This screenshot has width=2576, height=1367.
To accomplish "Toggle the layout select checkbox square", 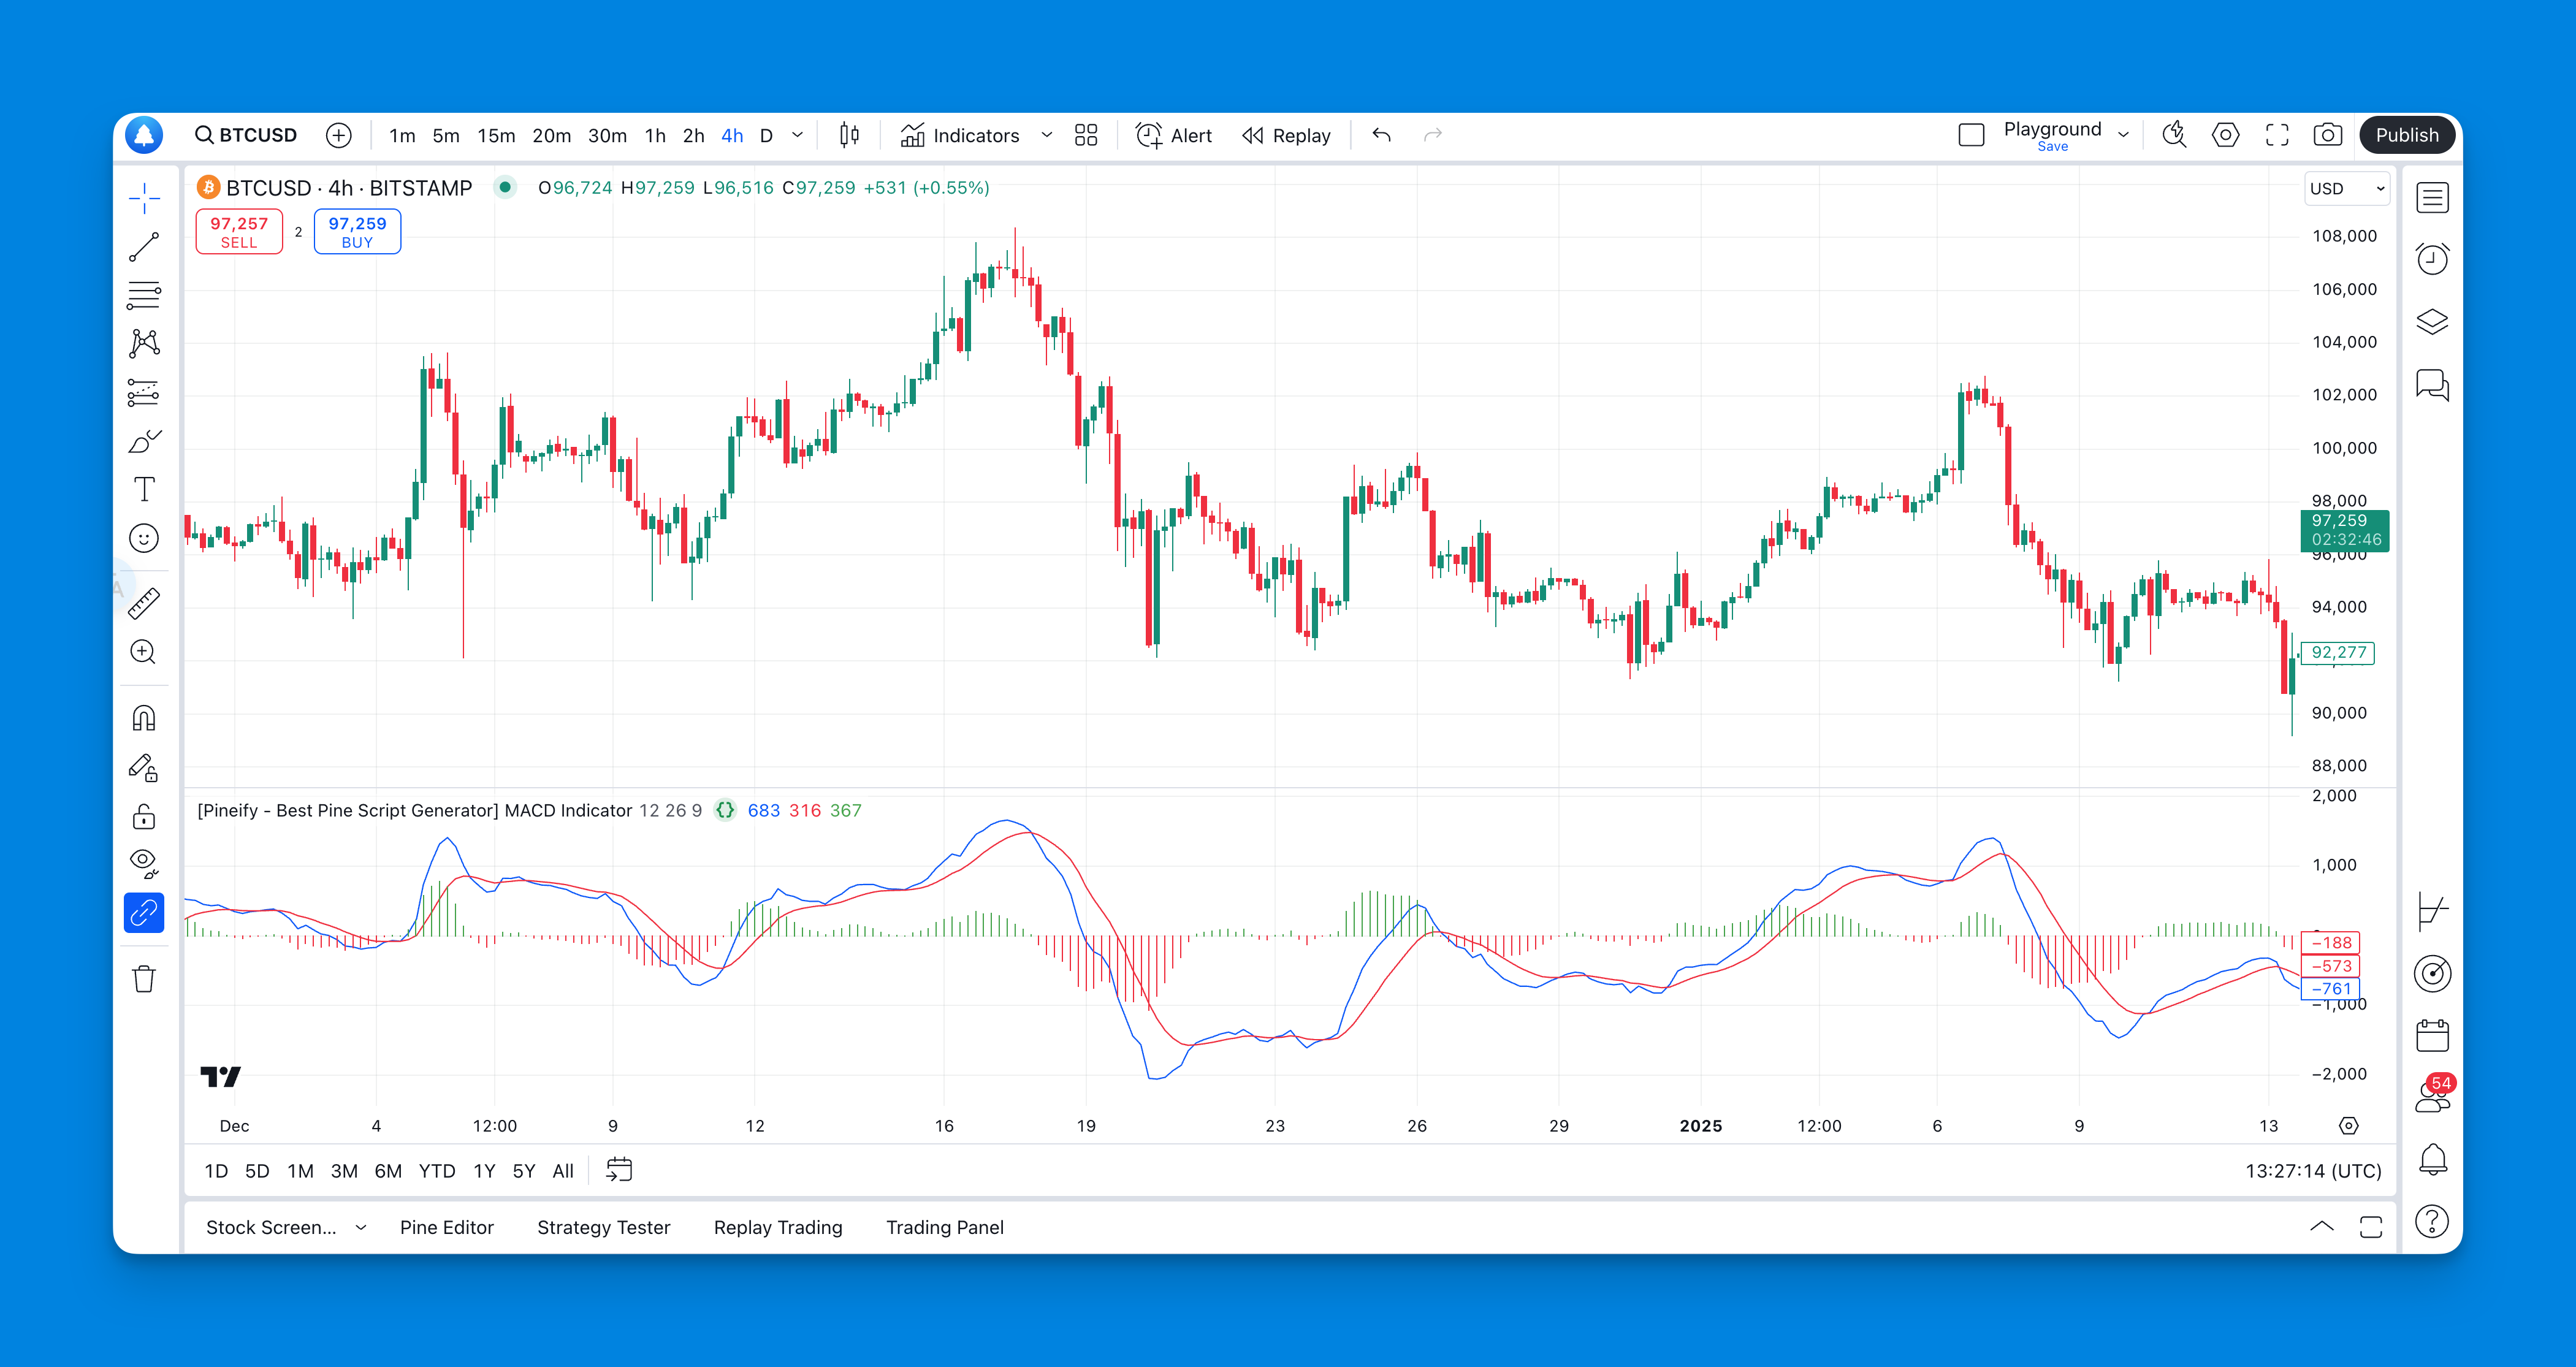I will point(1971,135).
